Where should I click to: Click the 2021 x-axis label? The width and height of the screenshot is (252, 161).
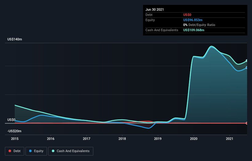click(x=230, y=139)
